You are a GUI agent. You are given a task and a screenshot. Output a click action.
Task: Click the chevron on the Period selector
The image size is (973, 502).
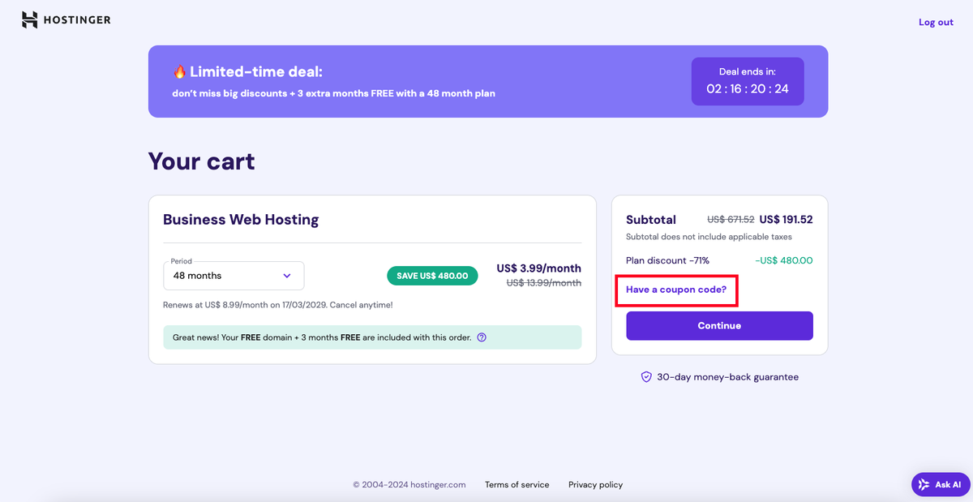pos(287,276)
